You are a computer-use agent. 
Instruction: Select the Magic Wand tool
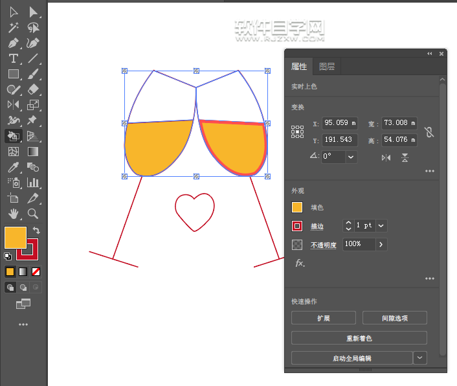pos(14,28)
